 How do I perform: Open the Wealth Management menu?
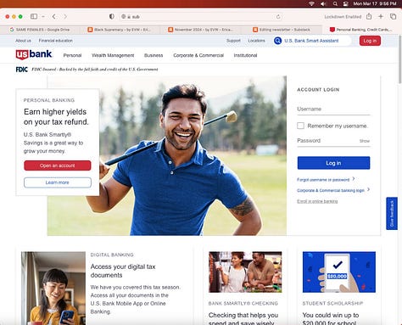tap(113, 55)
